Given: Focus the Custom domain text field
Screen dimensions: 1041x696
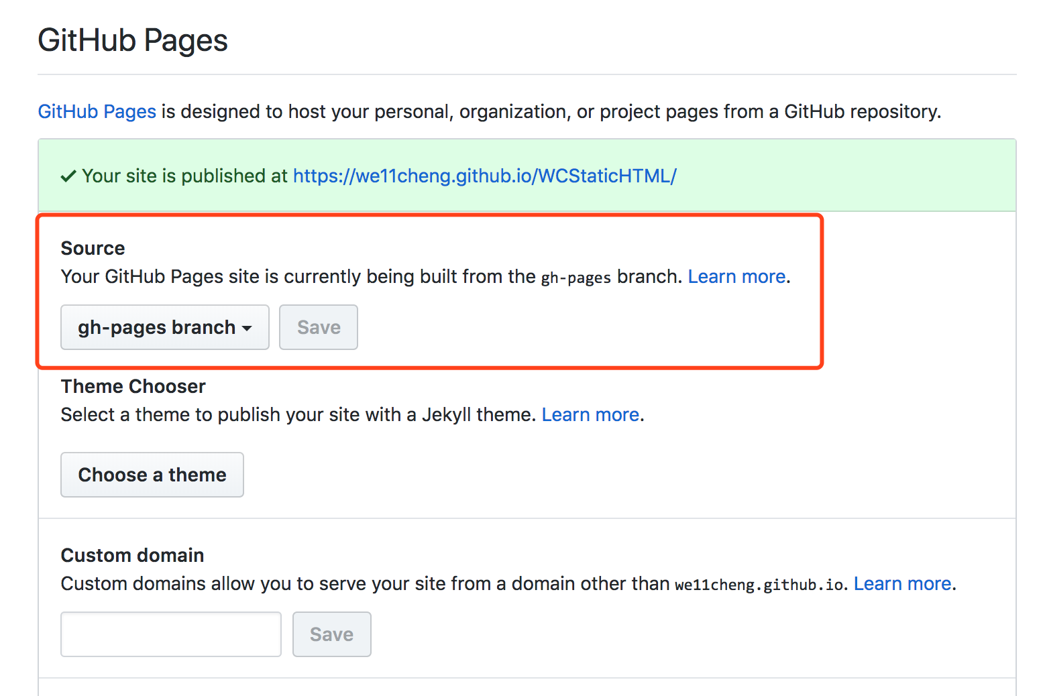Looking at the screenshot, I should [x=171, y=634].
